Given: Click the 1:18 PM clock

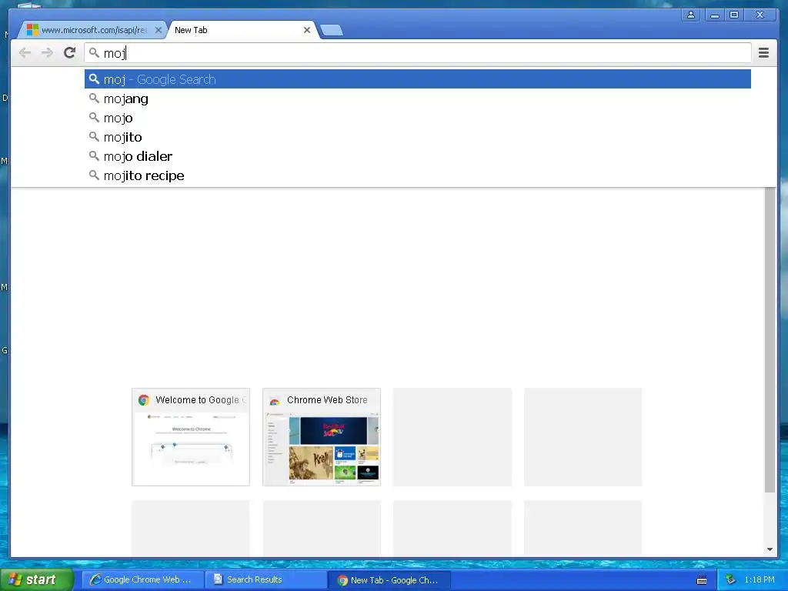Looking at the screenshot, I should (x=760, y=580).
